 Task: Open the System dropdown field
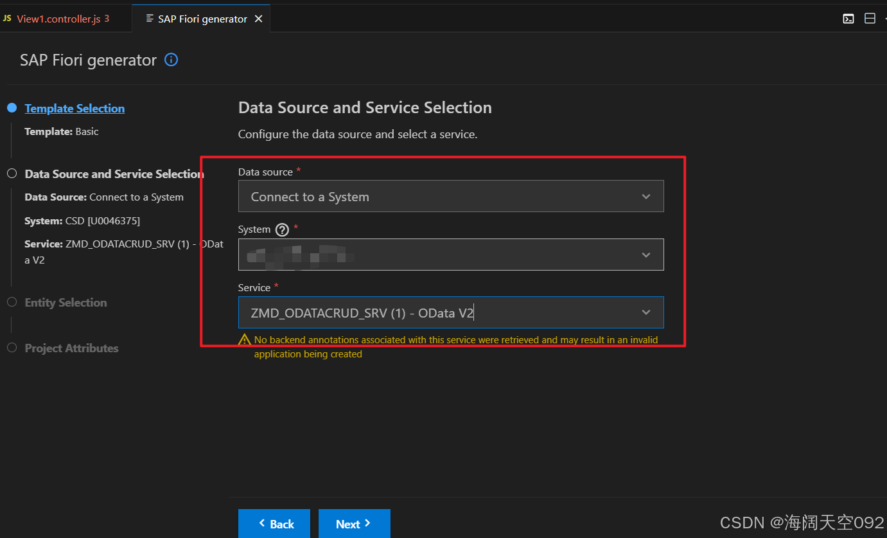click(451, 255)
